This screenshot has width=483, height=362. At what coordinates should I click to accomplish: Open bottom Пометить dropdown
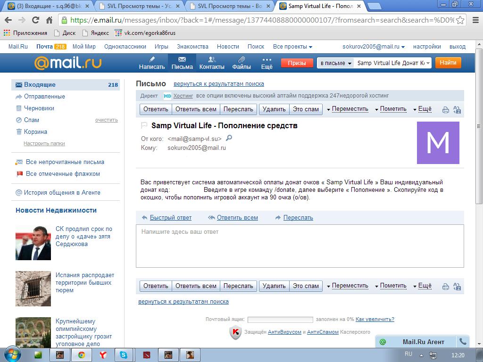click(391, 286)
